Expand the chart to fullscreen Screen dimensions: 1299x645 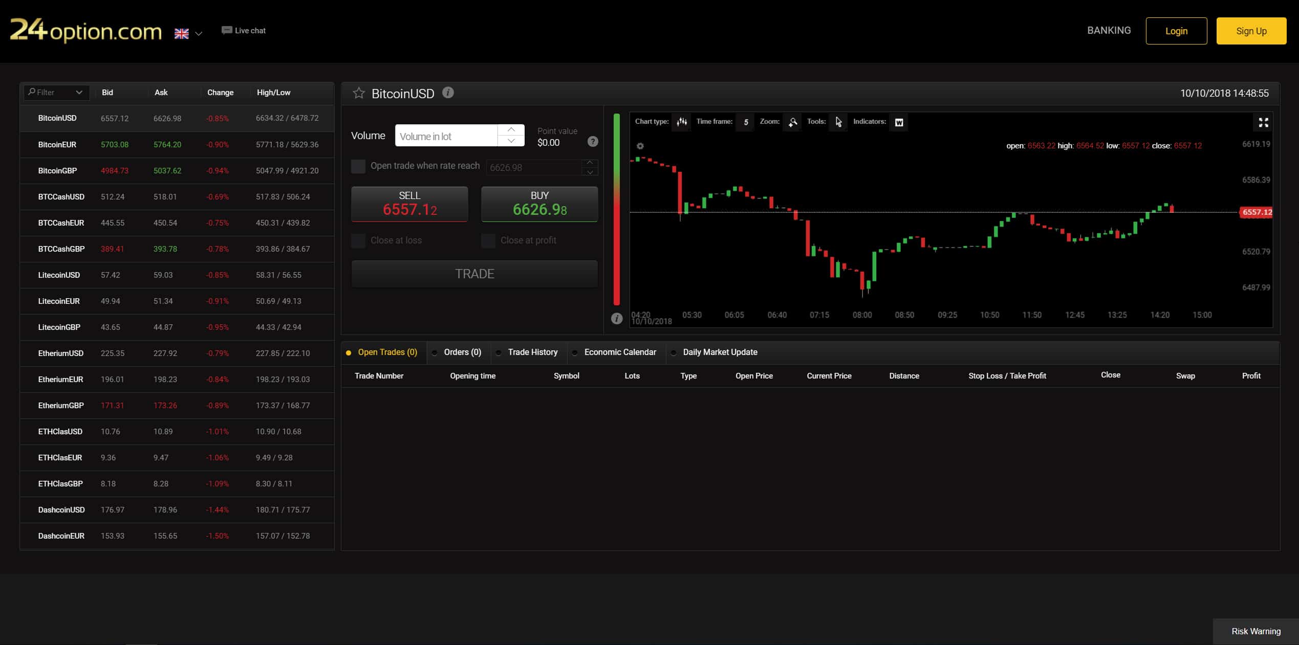(1263, 122)
